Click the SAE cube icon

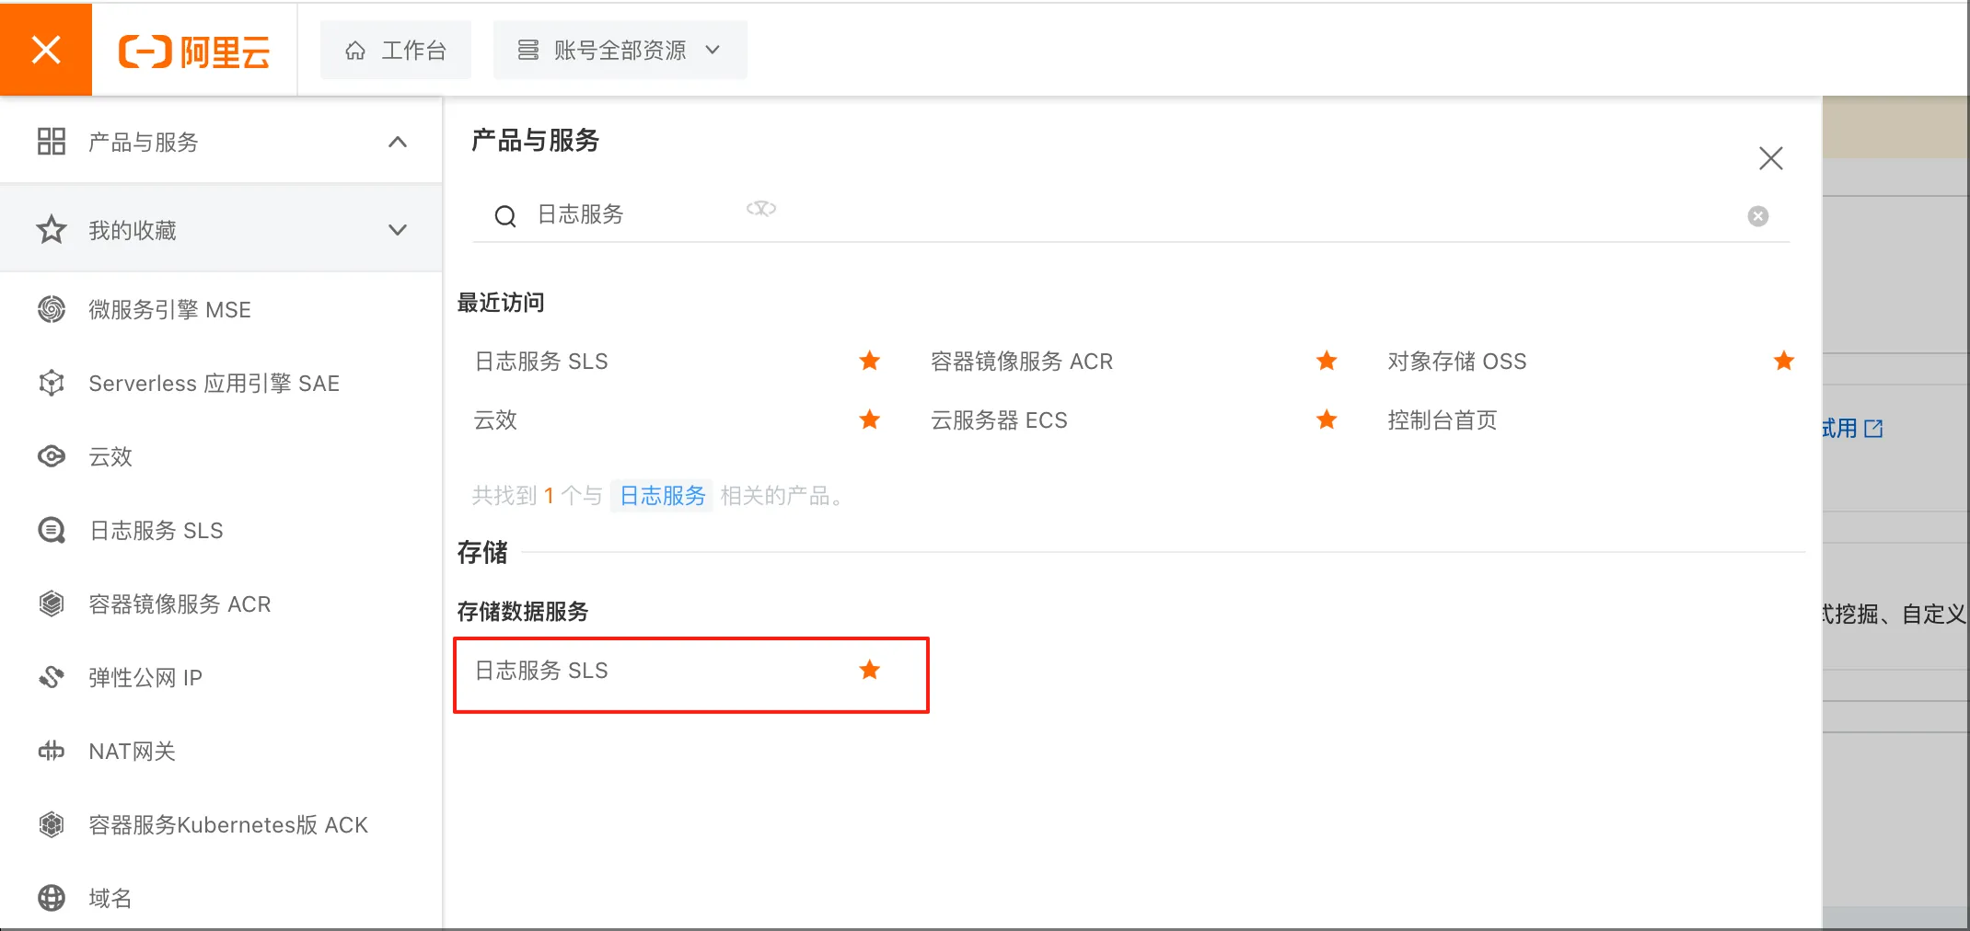(x=52, y=383)
